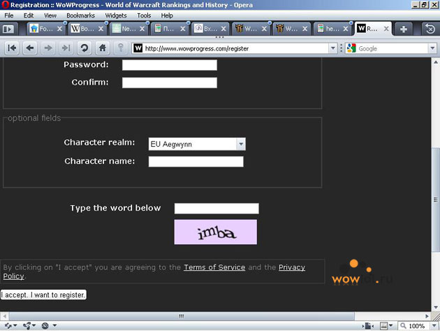The image size is (440, 331).
Task: Open the address bar history dropdown
Action: click(333, 48)
